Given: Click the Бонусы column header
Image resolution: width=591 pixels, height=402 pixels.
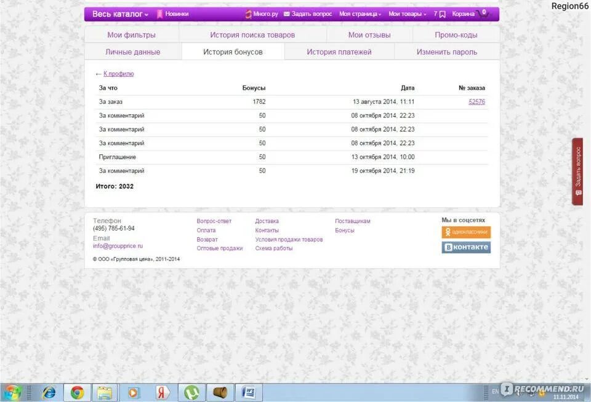Looking at the screenshot, I should pyautogui.click(x=254, y=88).
